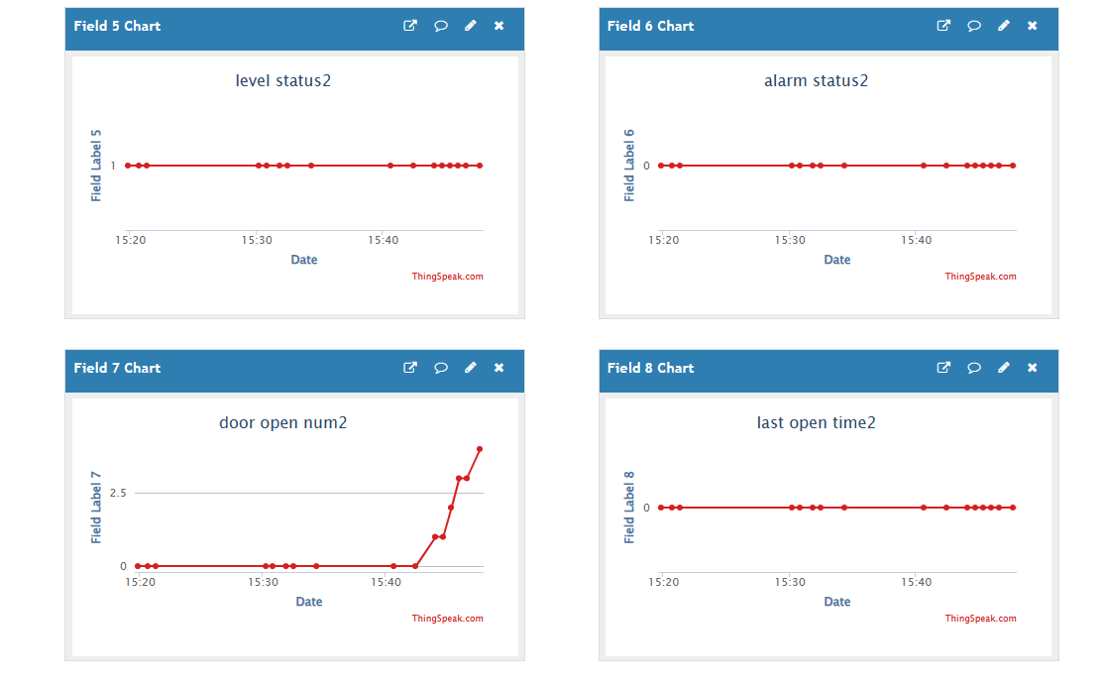The height and width of the screenshot is (685, 1102).
Task: Click the first data point on alarm status2 line
Action: [x=661, y=166]
